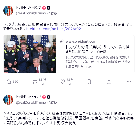The width and height of the screenshot is (136, 126).
Task: Click the red verified badge on first post
Action: (x=44, y=8)
